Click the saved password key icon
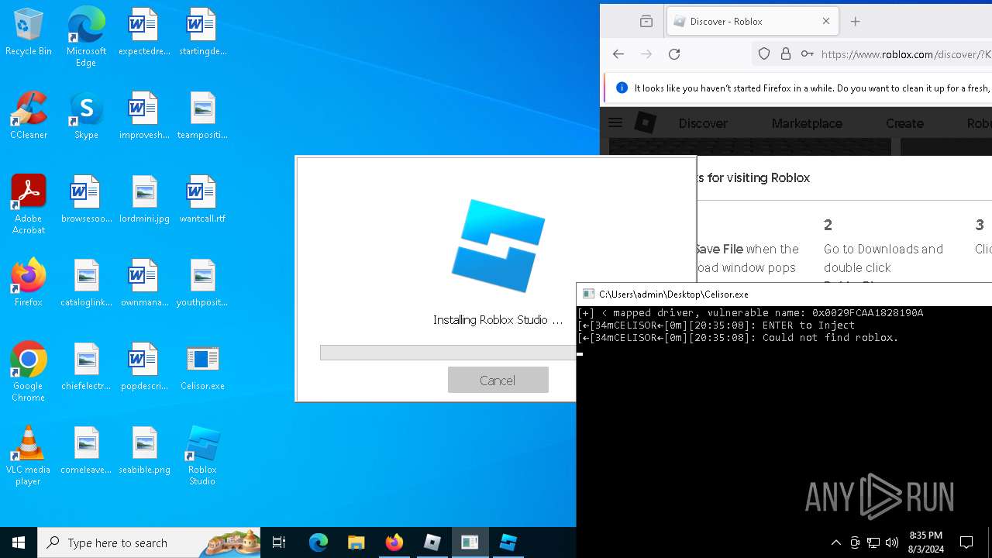Image resolution: width=992 pixels, height=558 pixels. click(x=807, y=53)
